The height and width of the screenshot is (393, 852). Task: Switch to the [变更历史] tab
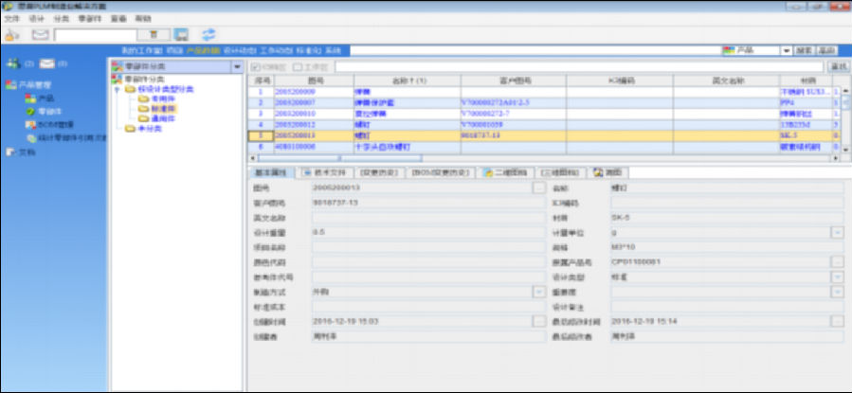click(x=379, y=173)
